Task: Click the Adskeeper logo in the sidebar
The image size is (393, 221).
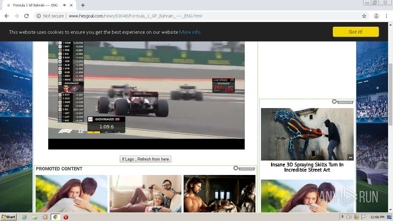Action: coord(343,102)
